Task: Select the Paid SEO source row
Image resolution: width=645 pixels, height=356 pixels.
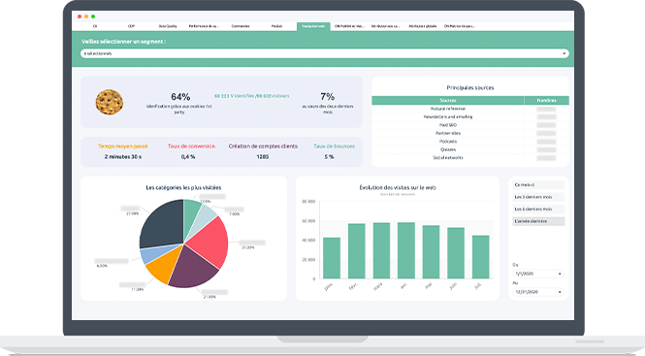Action: [x=470, y=125]
